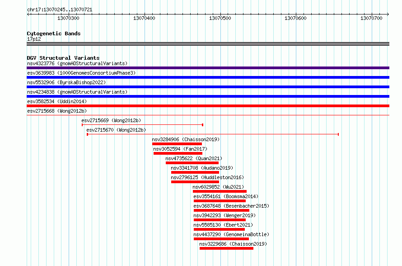Open nsv3284906 Chaisson2019 variant label
402x266 pixels.
click(186, 139)
